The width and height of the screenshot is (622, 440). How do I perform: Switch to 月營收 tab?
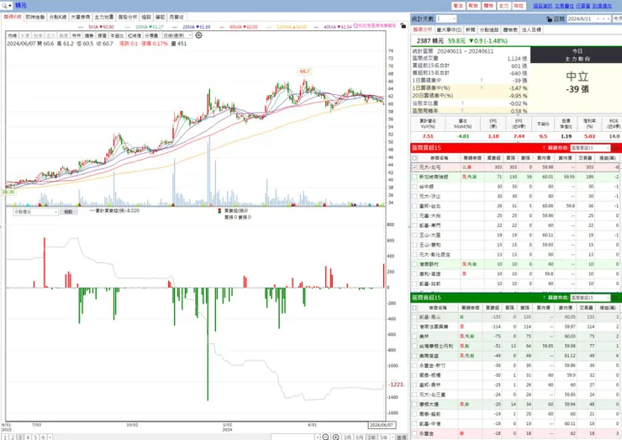(x=177, y=17)
